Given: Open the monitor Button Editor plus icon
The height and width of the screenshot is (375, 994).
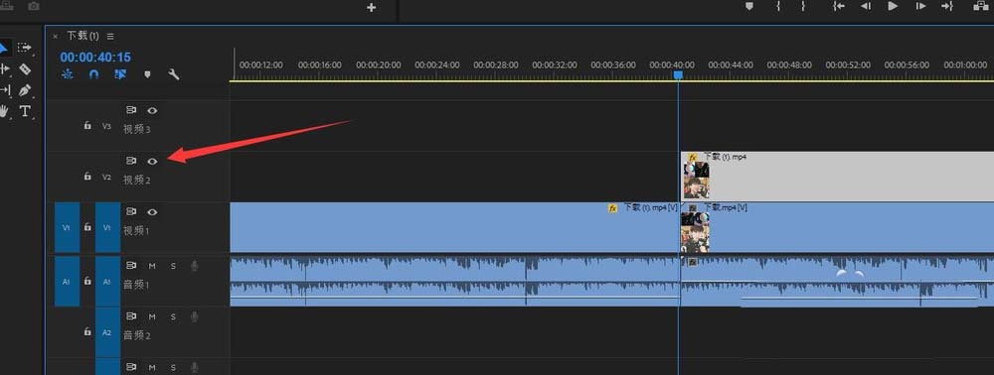Looking at the screenshot, I should 372,8.
